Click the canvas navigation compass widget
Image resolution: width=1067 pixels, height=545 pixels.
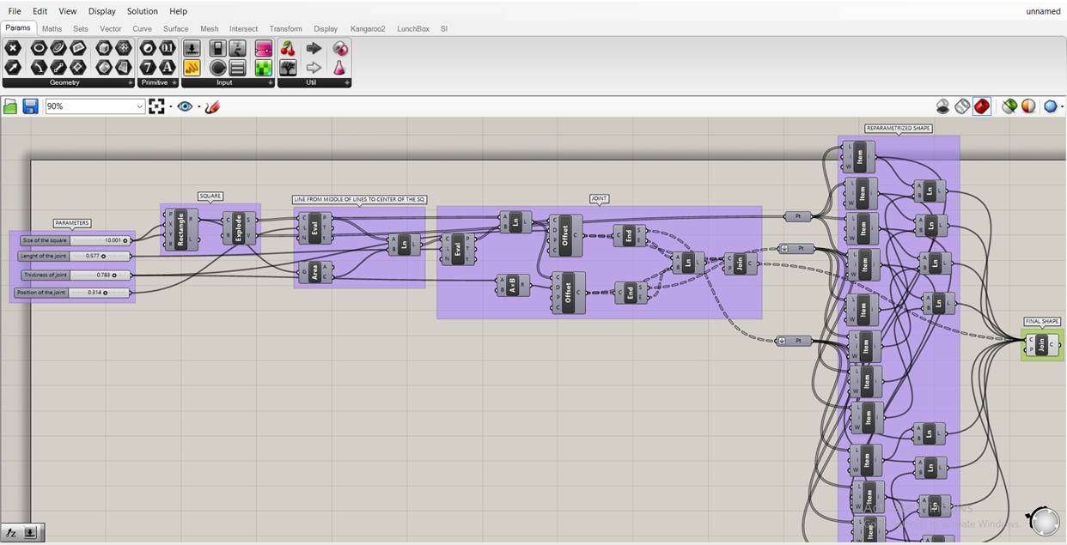pos(1043,521)
